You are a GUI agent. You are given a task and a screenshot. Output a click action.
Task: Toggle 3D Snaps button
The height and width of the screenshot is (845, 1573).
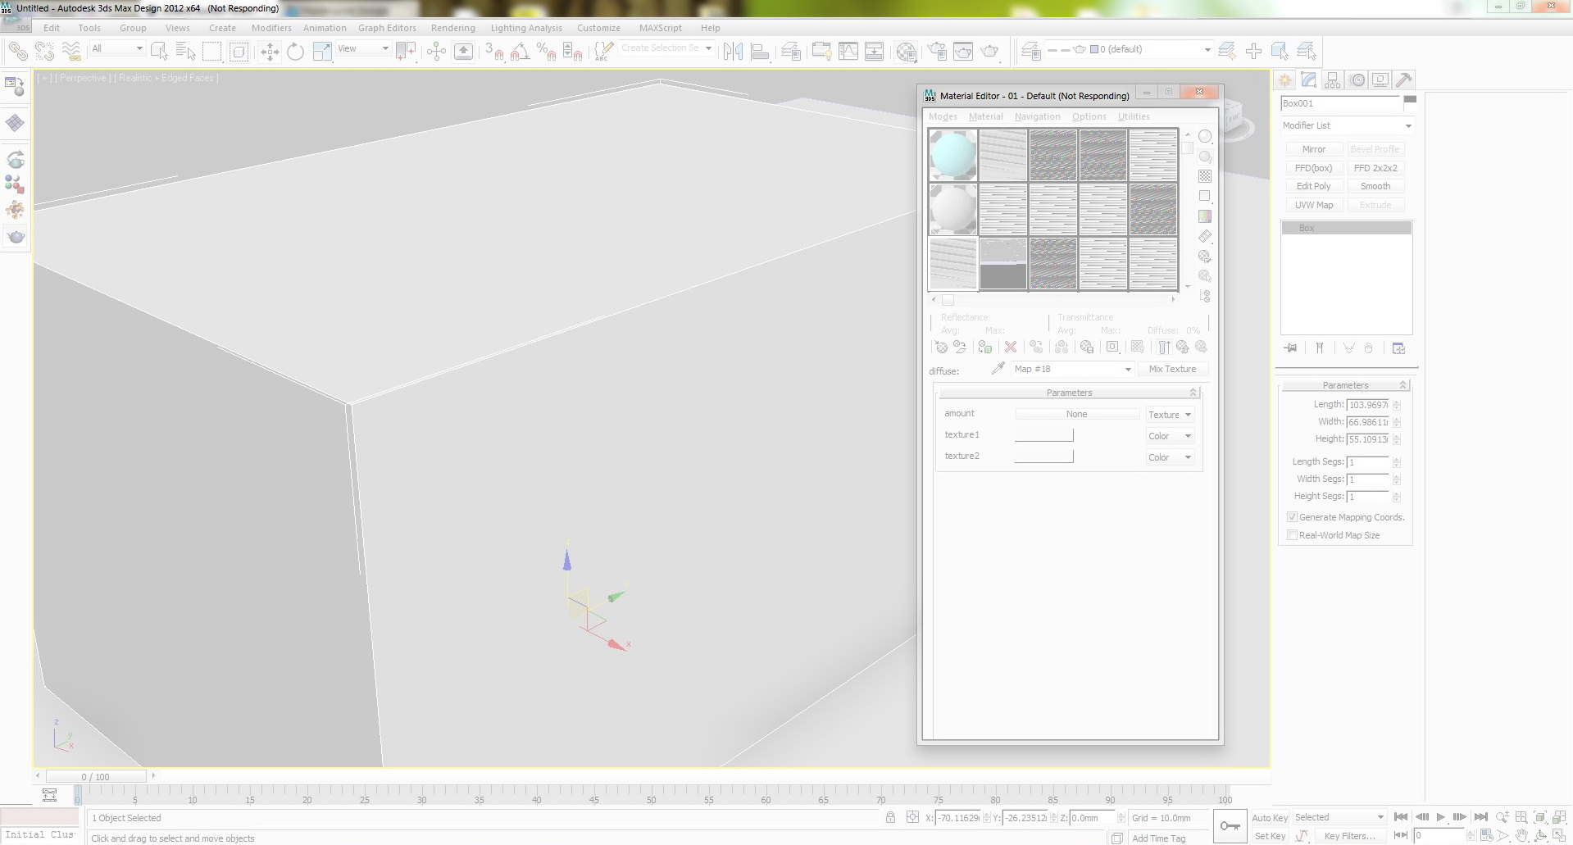[x=494, y=52]
